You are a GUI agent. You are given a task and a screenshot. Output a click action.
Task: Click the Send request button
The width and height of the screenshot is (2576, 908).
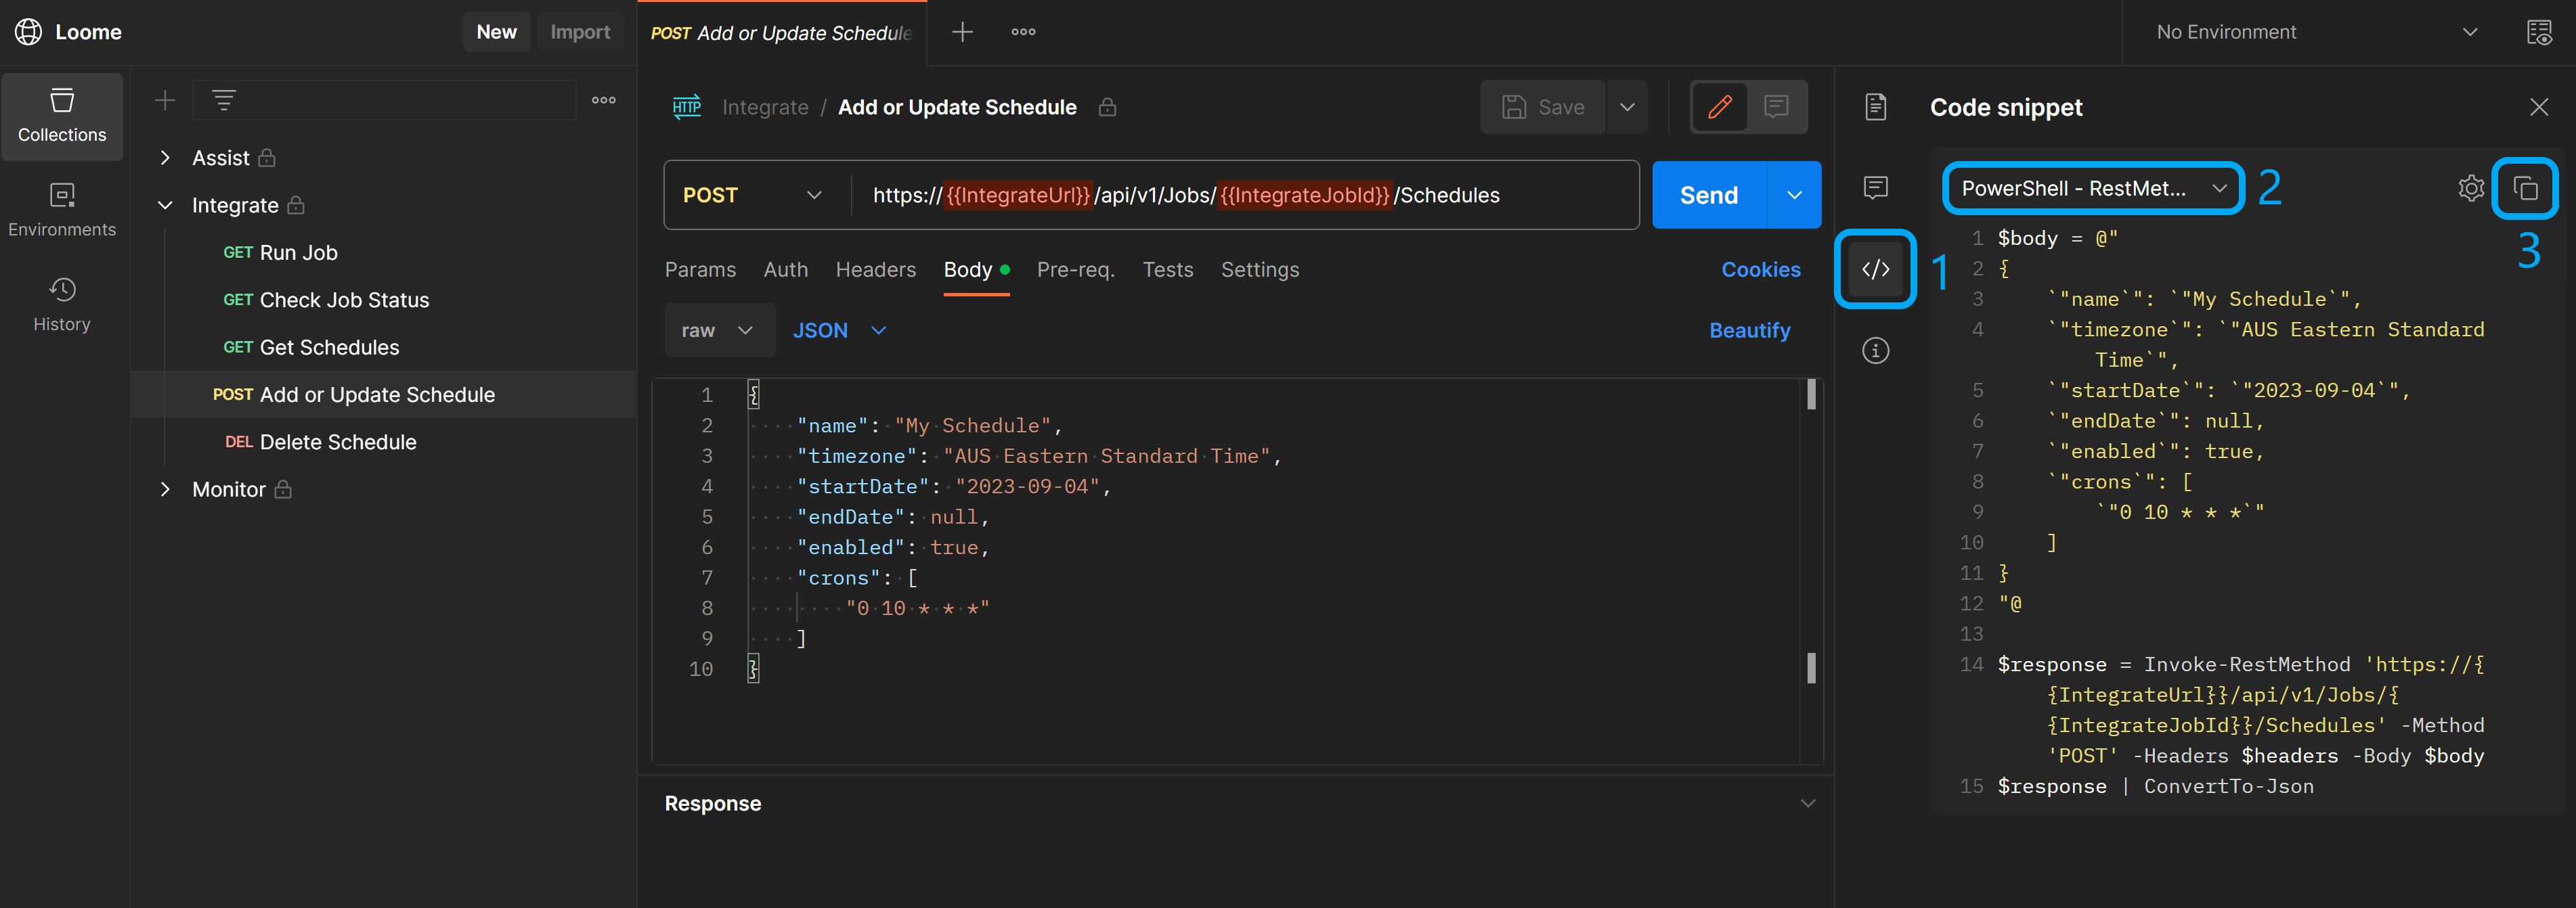click(x=1709, y=194)
